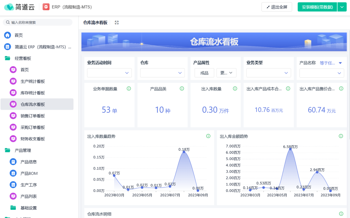Click the red ERP app icon

point(46,7)
